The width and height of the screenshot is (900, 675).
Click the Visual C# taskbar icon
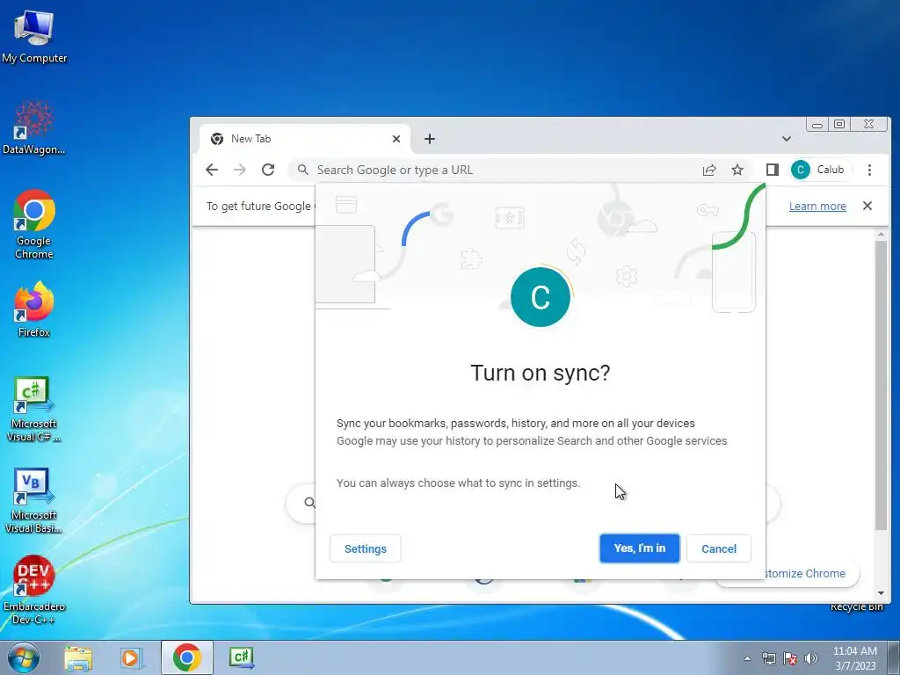click(241, 657)
